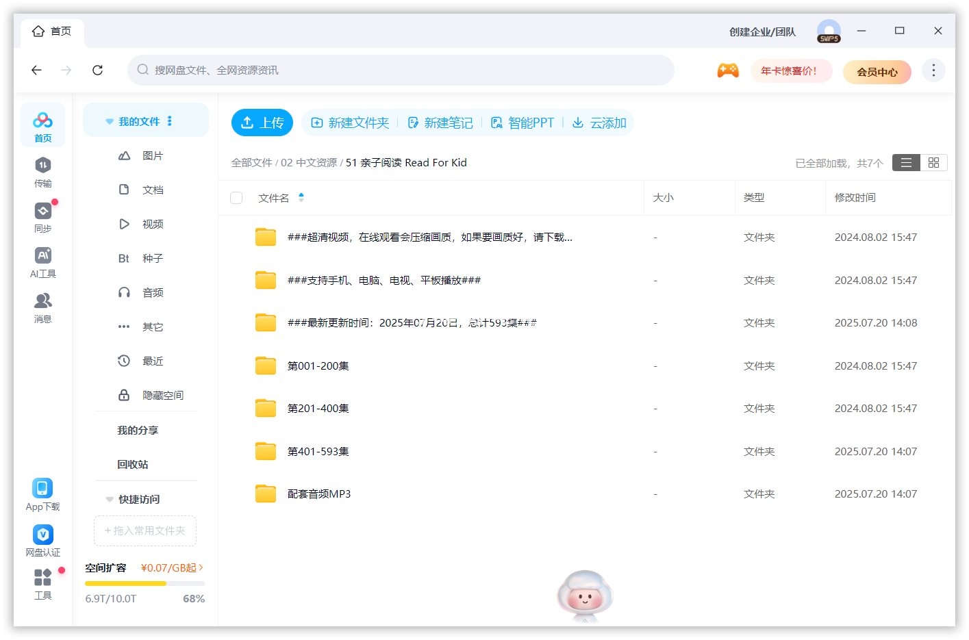Select the 同步 sync icon in sidebar
969x640 pixels.
coord(42,216)
